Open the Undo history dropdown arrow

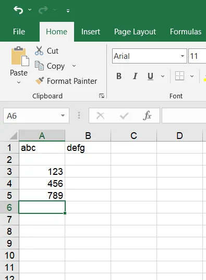[30, 10]
